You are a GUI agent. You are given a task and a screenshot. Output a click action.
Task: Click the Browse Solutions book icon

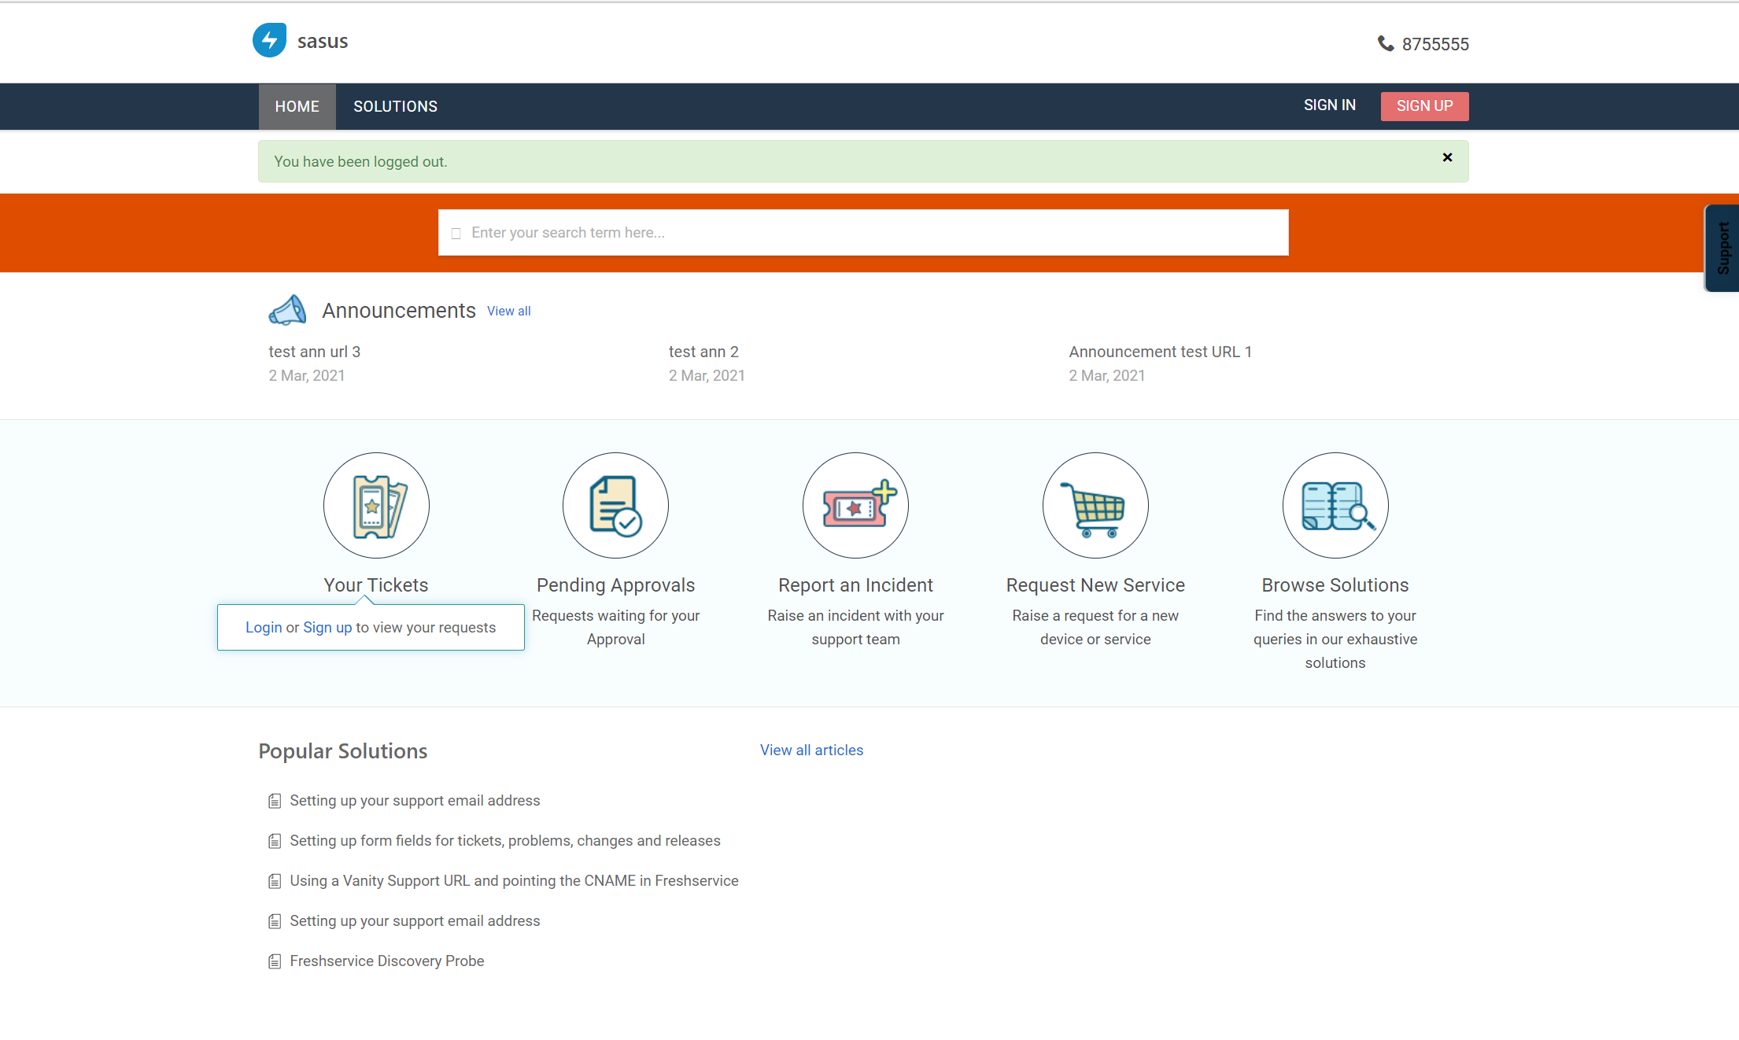tap(1335, 505)
